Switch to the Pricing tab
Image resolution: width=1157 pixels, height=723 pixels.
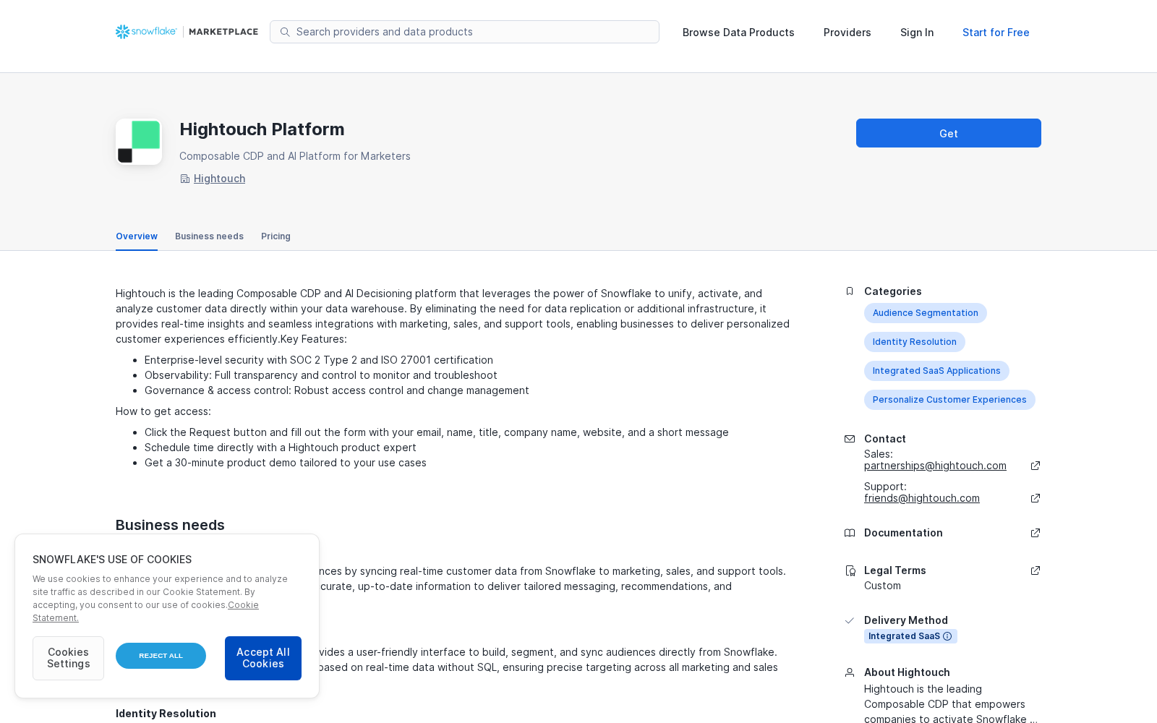click(x=276, y=236)
